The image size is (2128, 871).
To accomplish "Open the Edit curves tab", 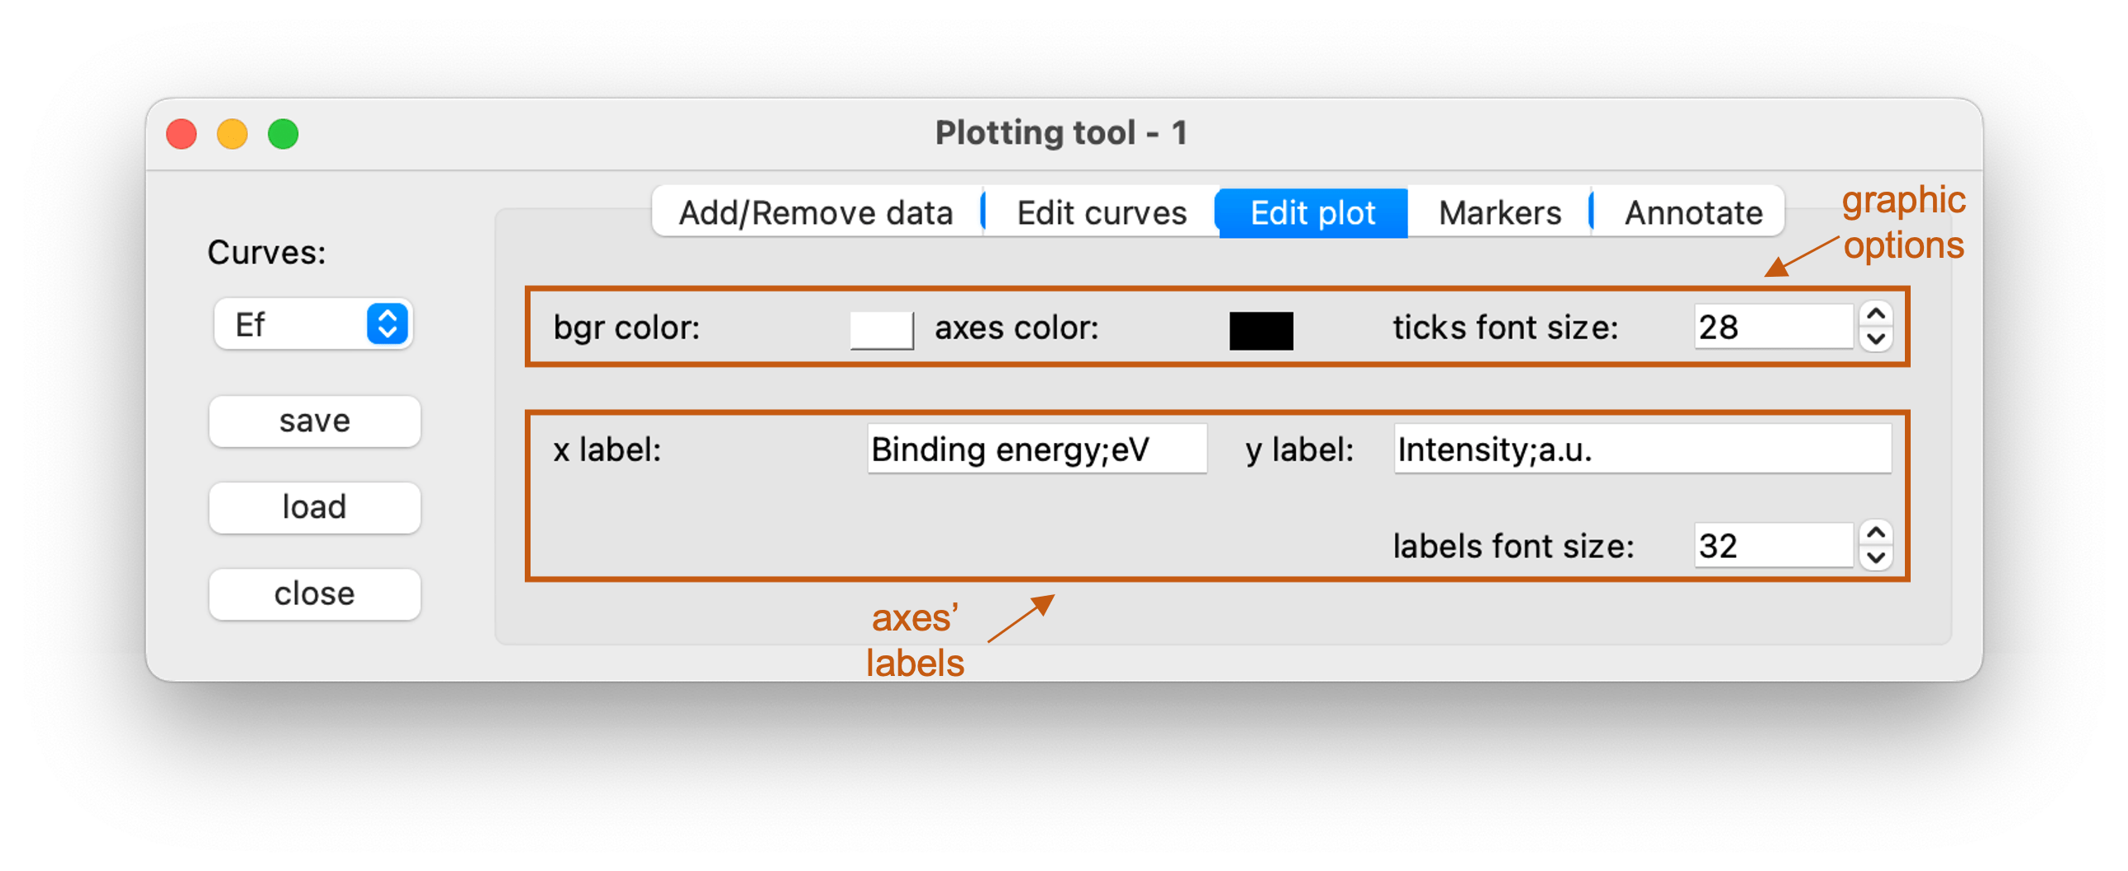I will [x=1101, y=213].
